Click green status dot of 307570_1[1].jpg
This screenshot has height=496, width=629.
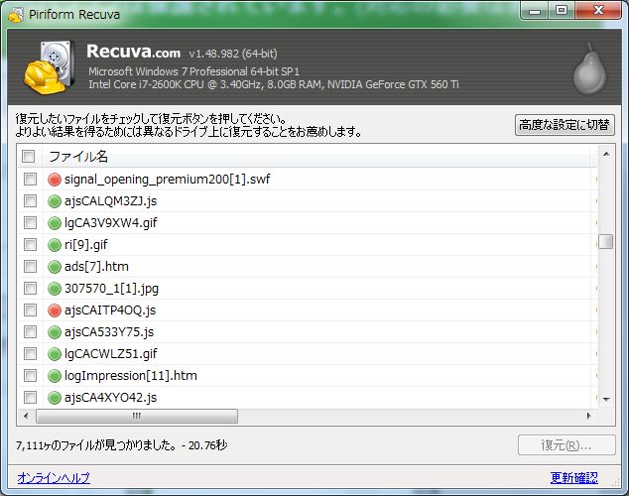click(x=55, y=289)
